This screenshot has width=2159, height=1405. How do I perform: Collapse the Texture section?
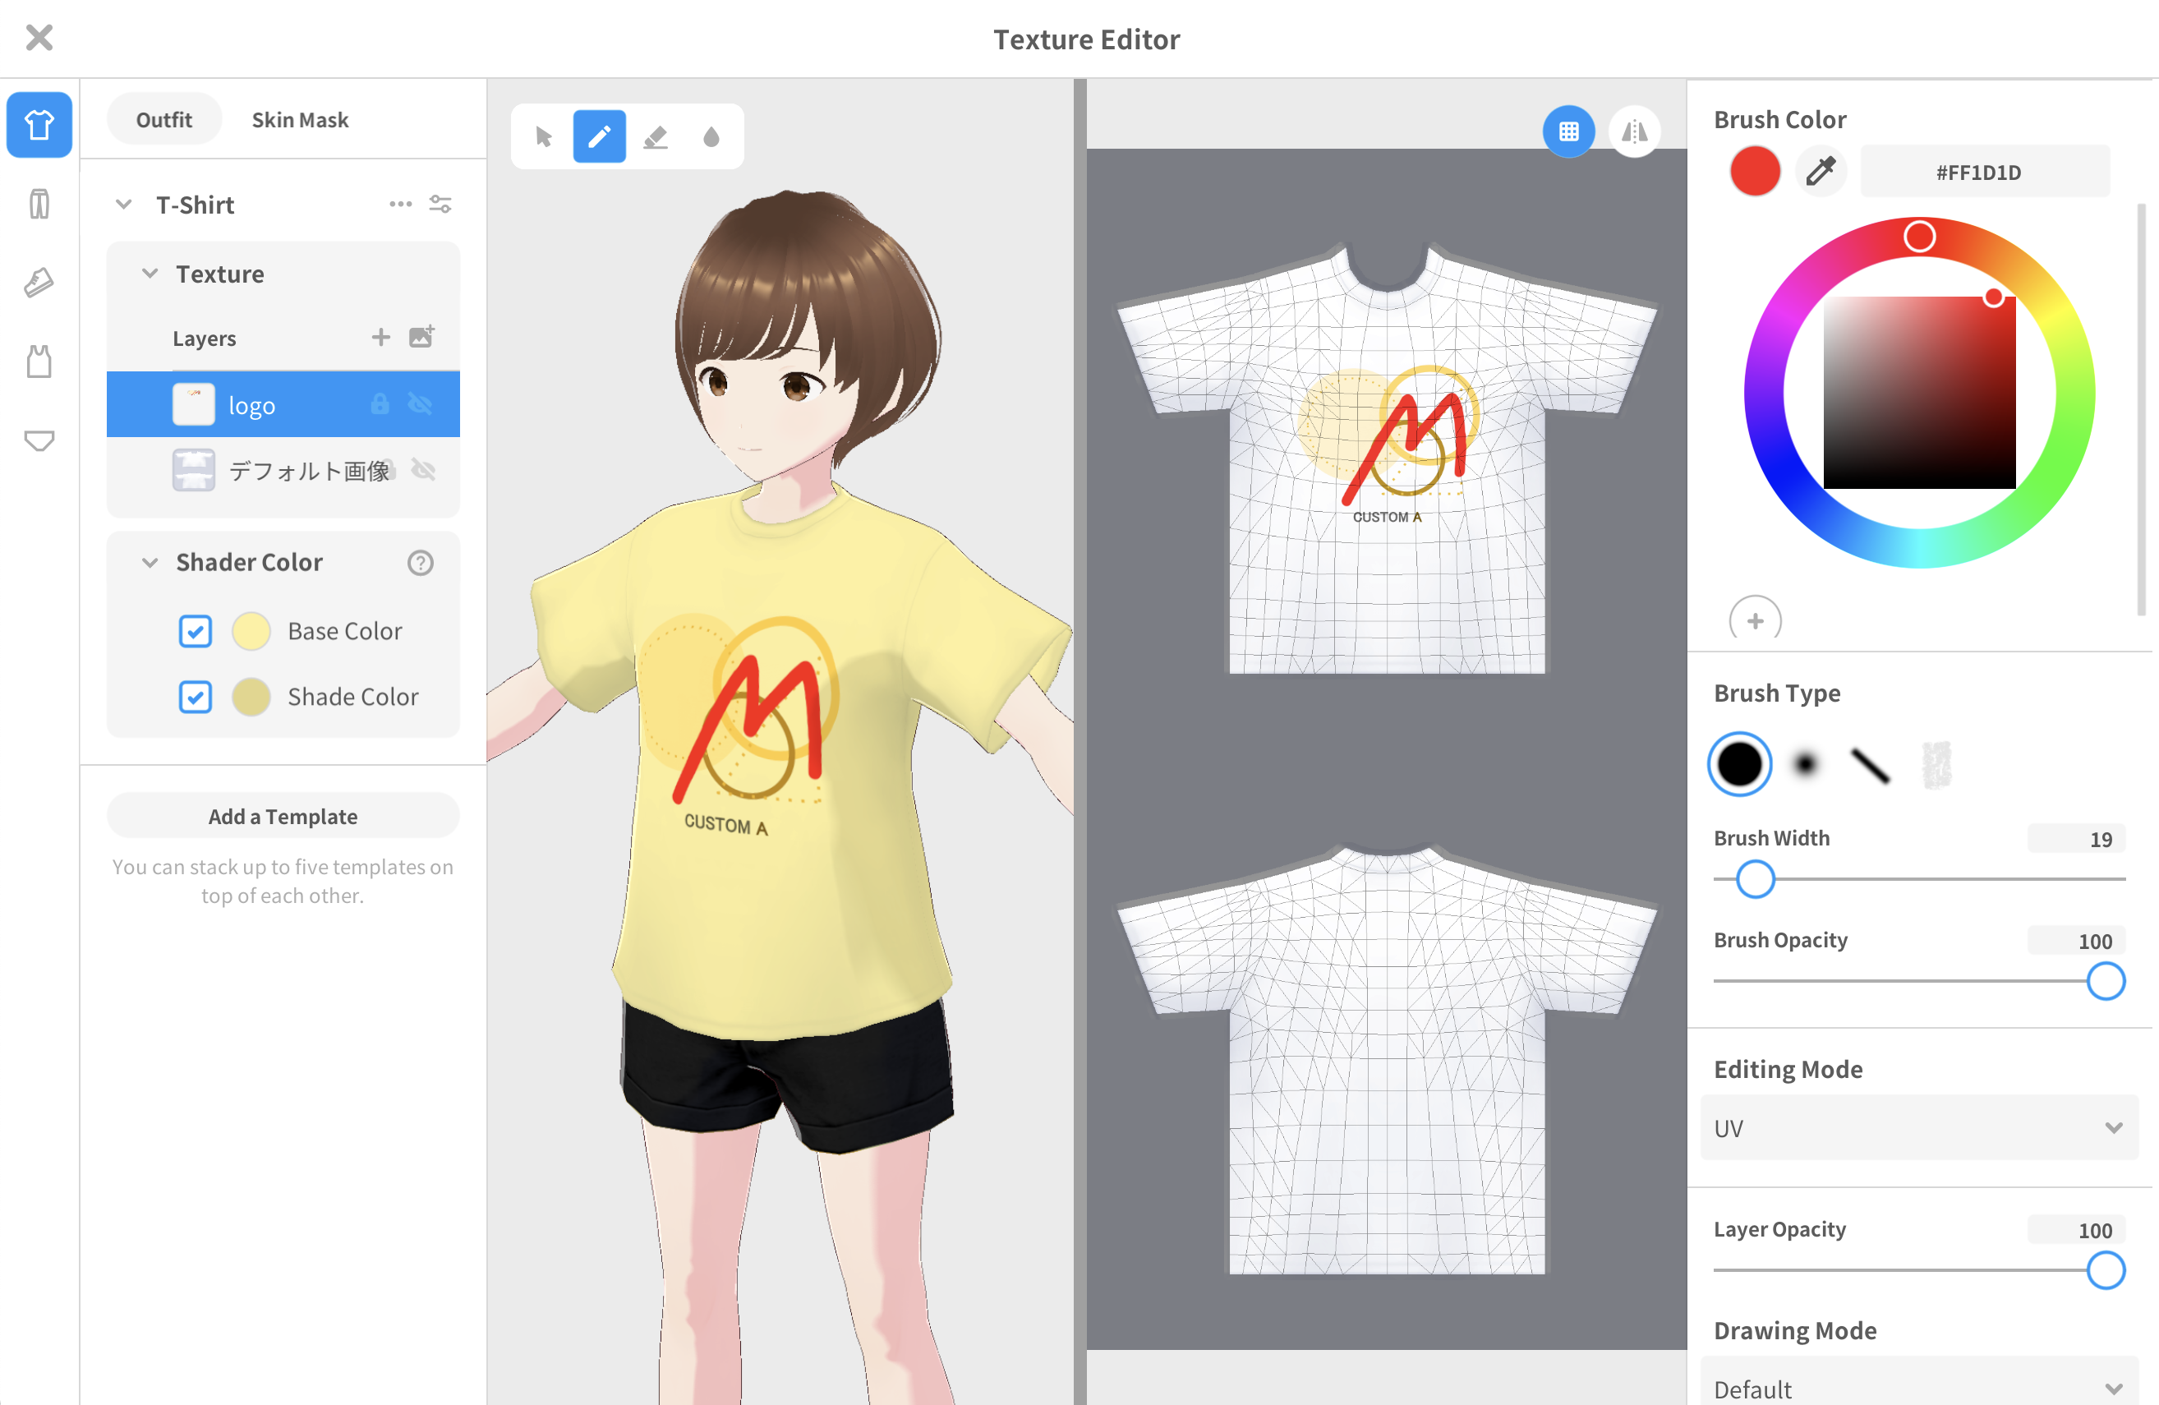[150, 273]
